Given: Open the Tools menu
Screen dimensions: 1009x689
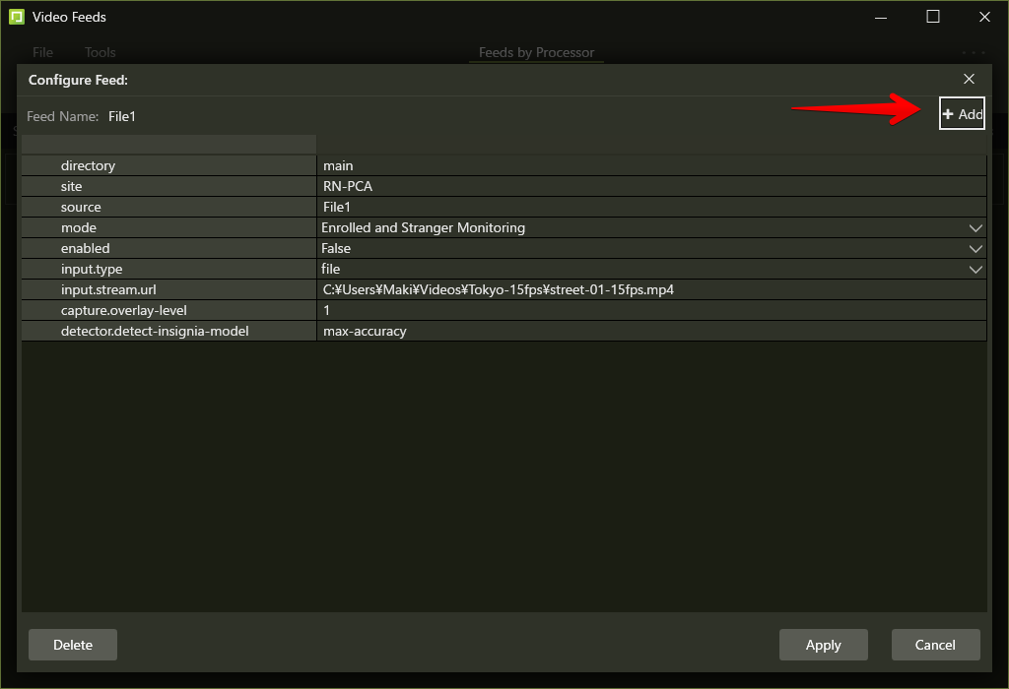Looking at the screenshot, I should 100,52.
